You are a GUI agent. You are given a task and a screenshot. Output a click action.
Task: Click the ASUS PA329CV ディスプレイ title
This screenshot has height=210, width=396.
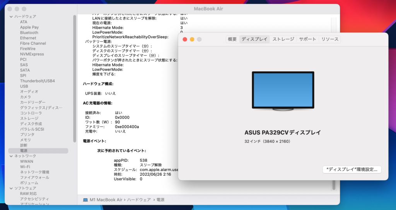click(283, 133)
